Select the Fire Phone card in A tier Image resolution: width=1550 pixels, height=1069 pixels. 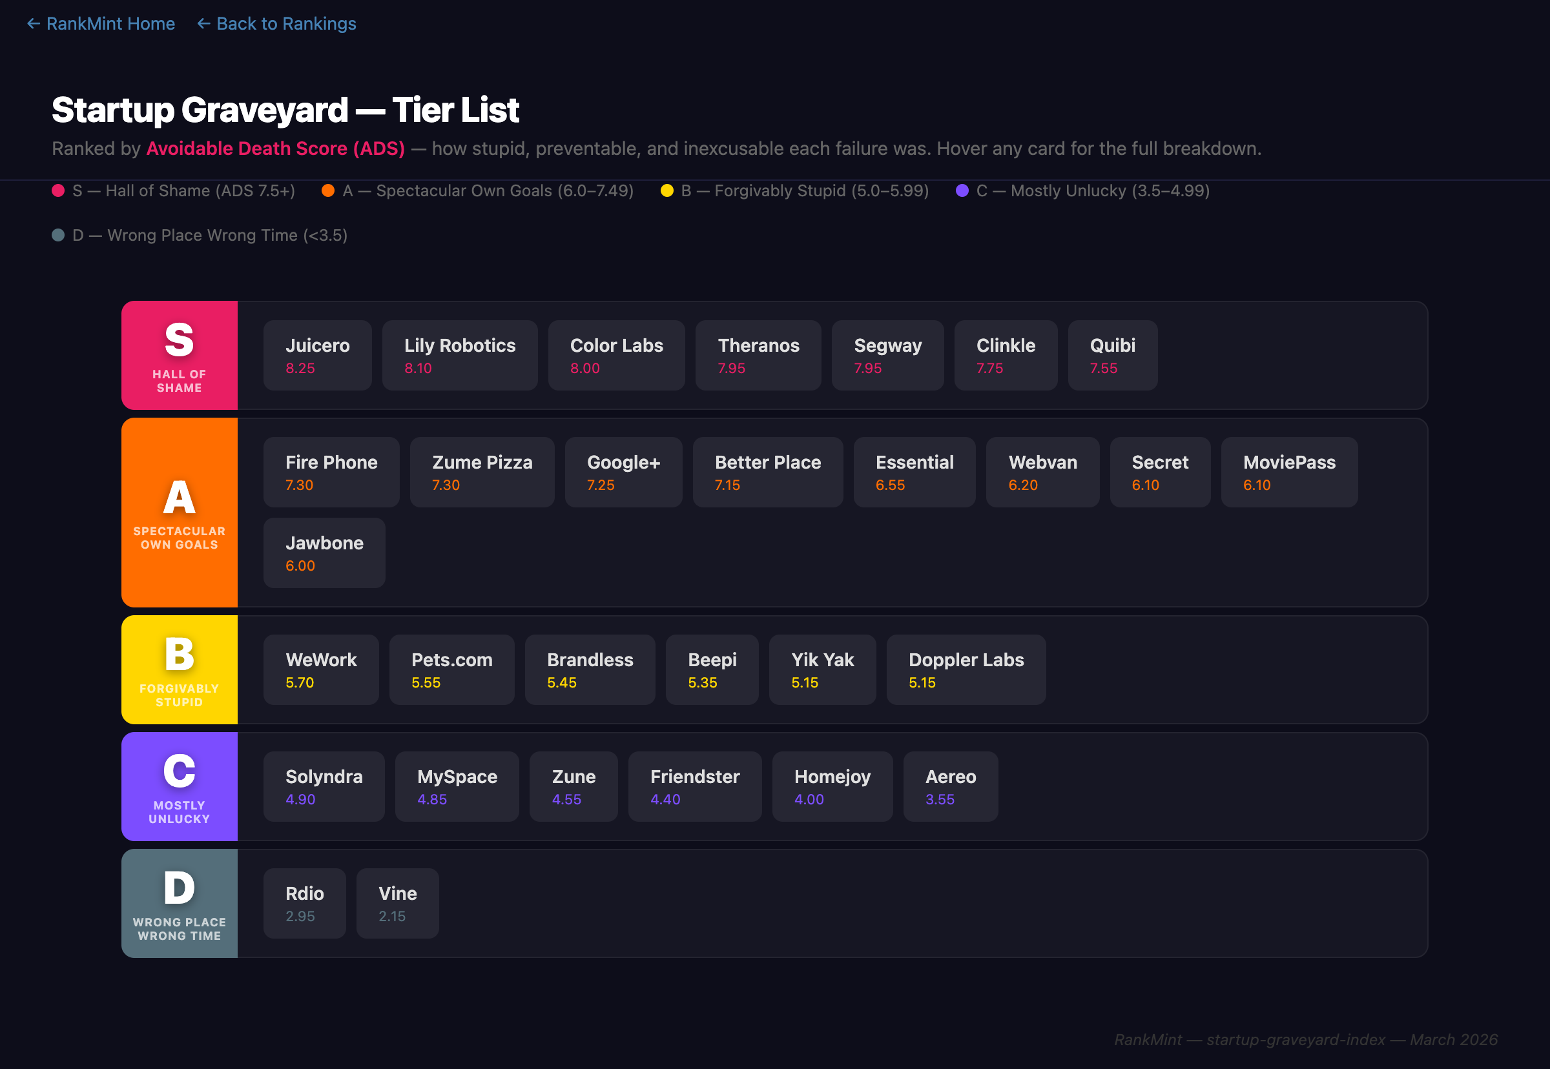tap(331, 471)
